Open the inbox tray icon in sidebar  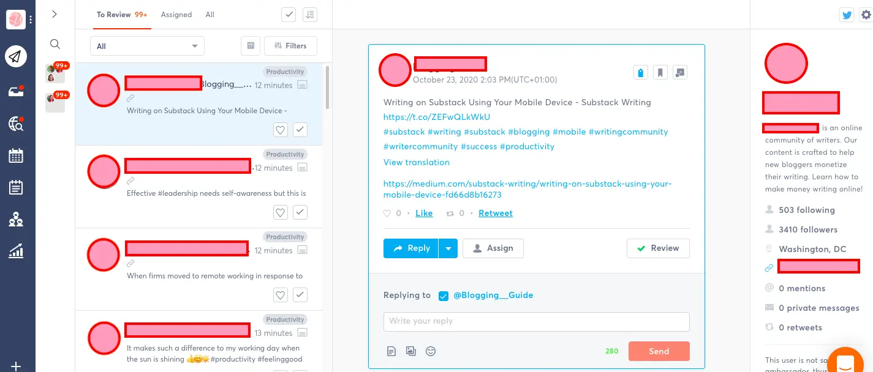[16, 91]
